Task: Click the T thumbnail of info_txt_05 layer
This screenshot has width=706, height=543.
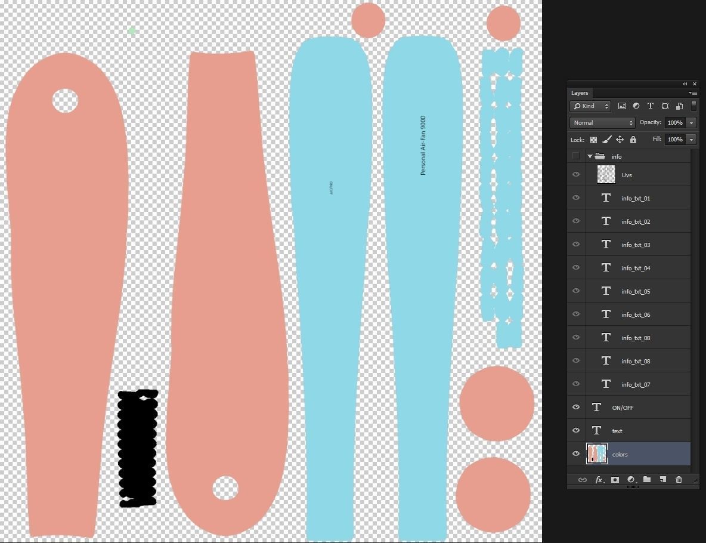Action: (606, 291)
